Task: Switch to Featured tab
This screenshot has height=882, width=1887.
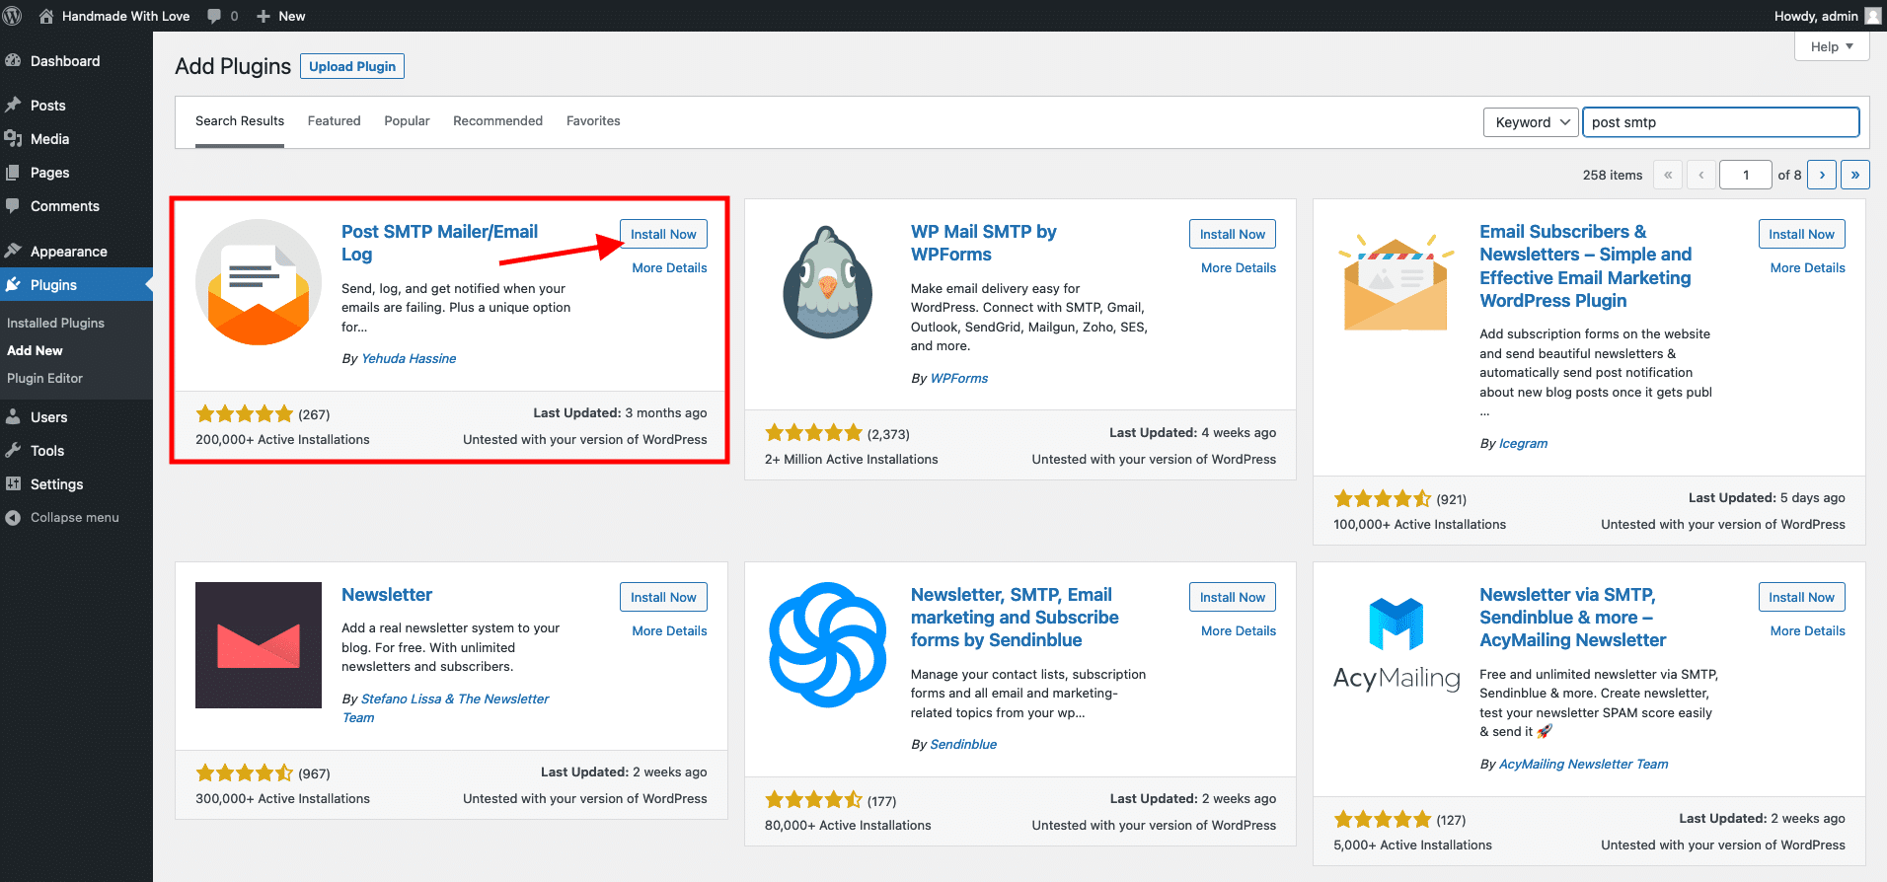Action: [335, 121]
